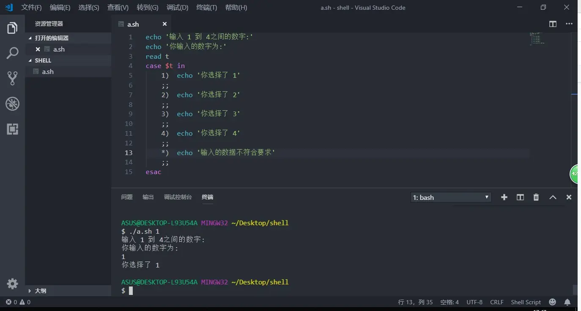Open the 选择(S) menu

tap(88, 8)
